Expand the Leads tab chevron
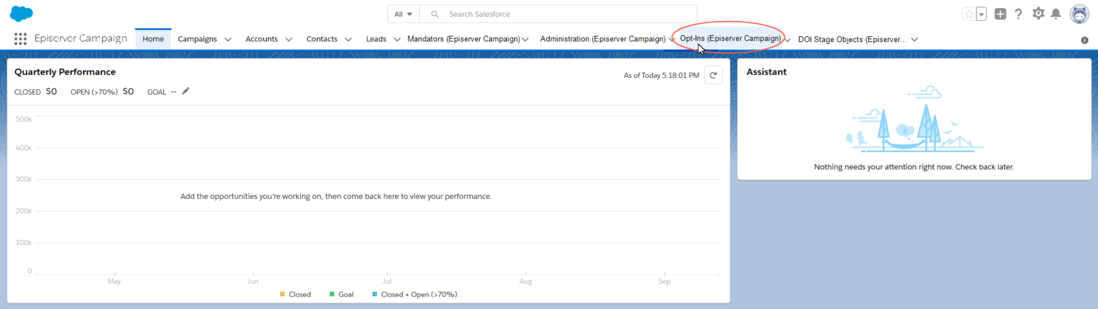Screen dimensions: 1098x309 click(x=397, y=40)
